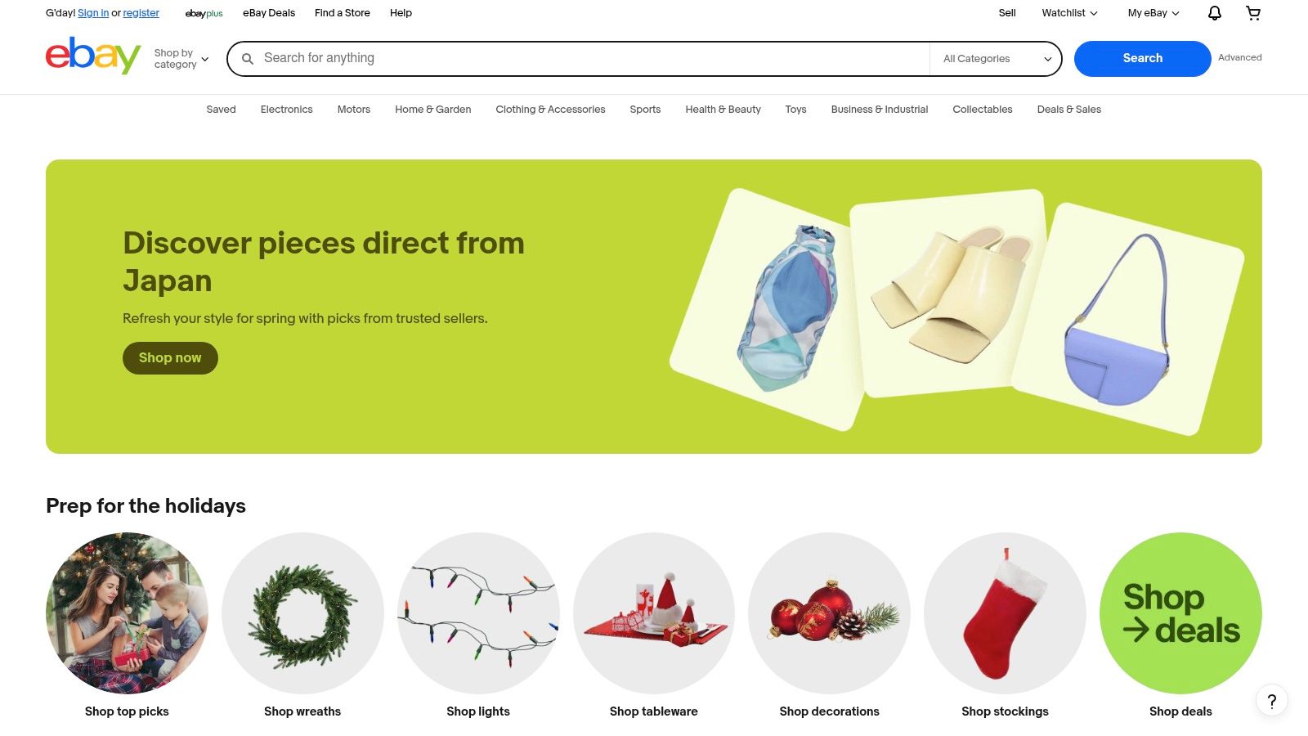Screen dimensions: 1308x736
Task: Click the help question mark bubble
Action: [x=1272, y=700]
